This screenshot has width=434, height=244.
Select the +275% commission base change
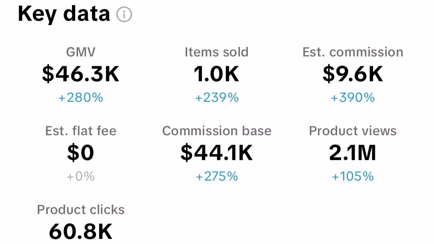coord(217,176)
